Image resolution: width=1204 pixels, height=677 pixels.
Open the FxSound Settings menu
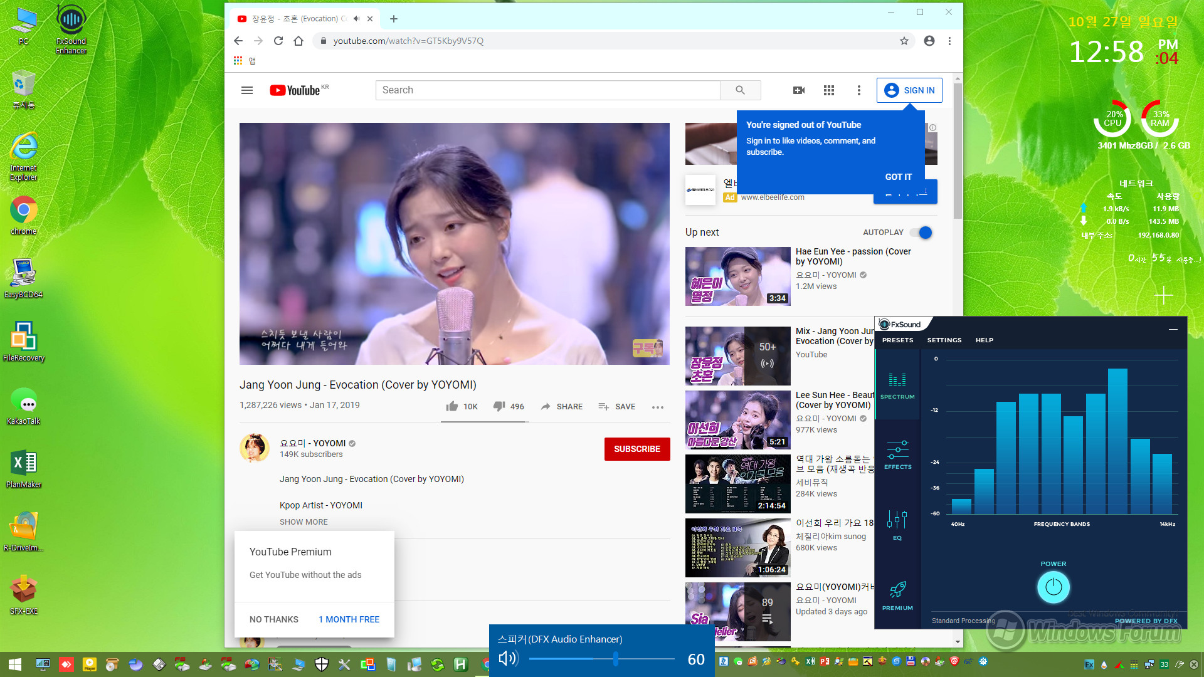[944, 340]
